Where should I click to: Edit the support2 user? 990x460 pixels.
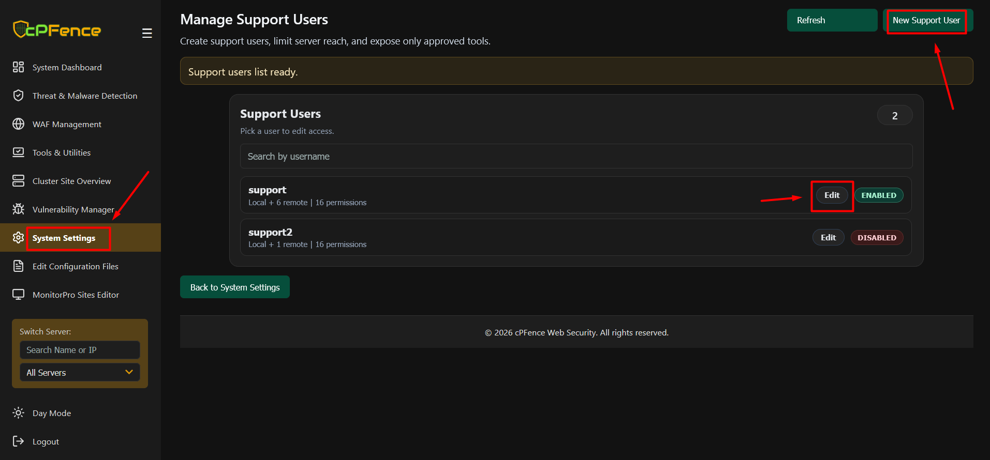click(x=828, y=237)
